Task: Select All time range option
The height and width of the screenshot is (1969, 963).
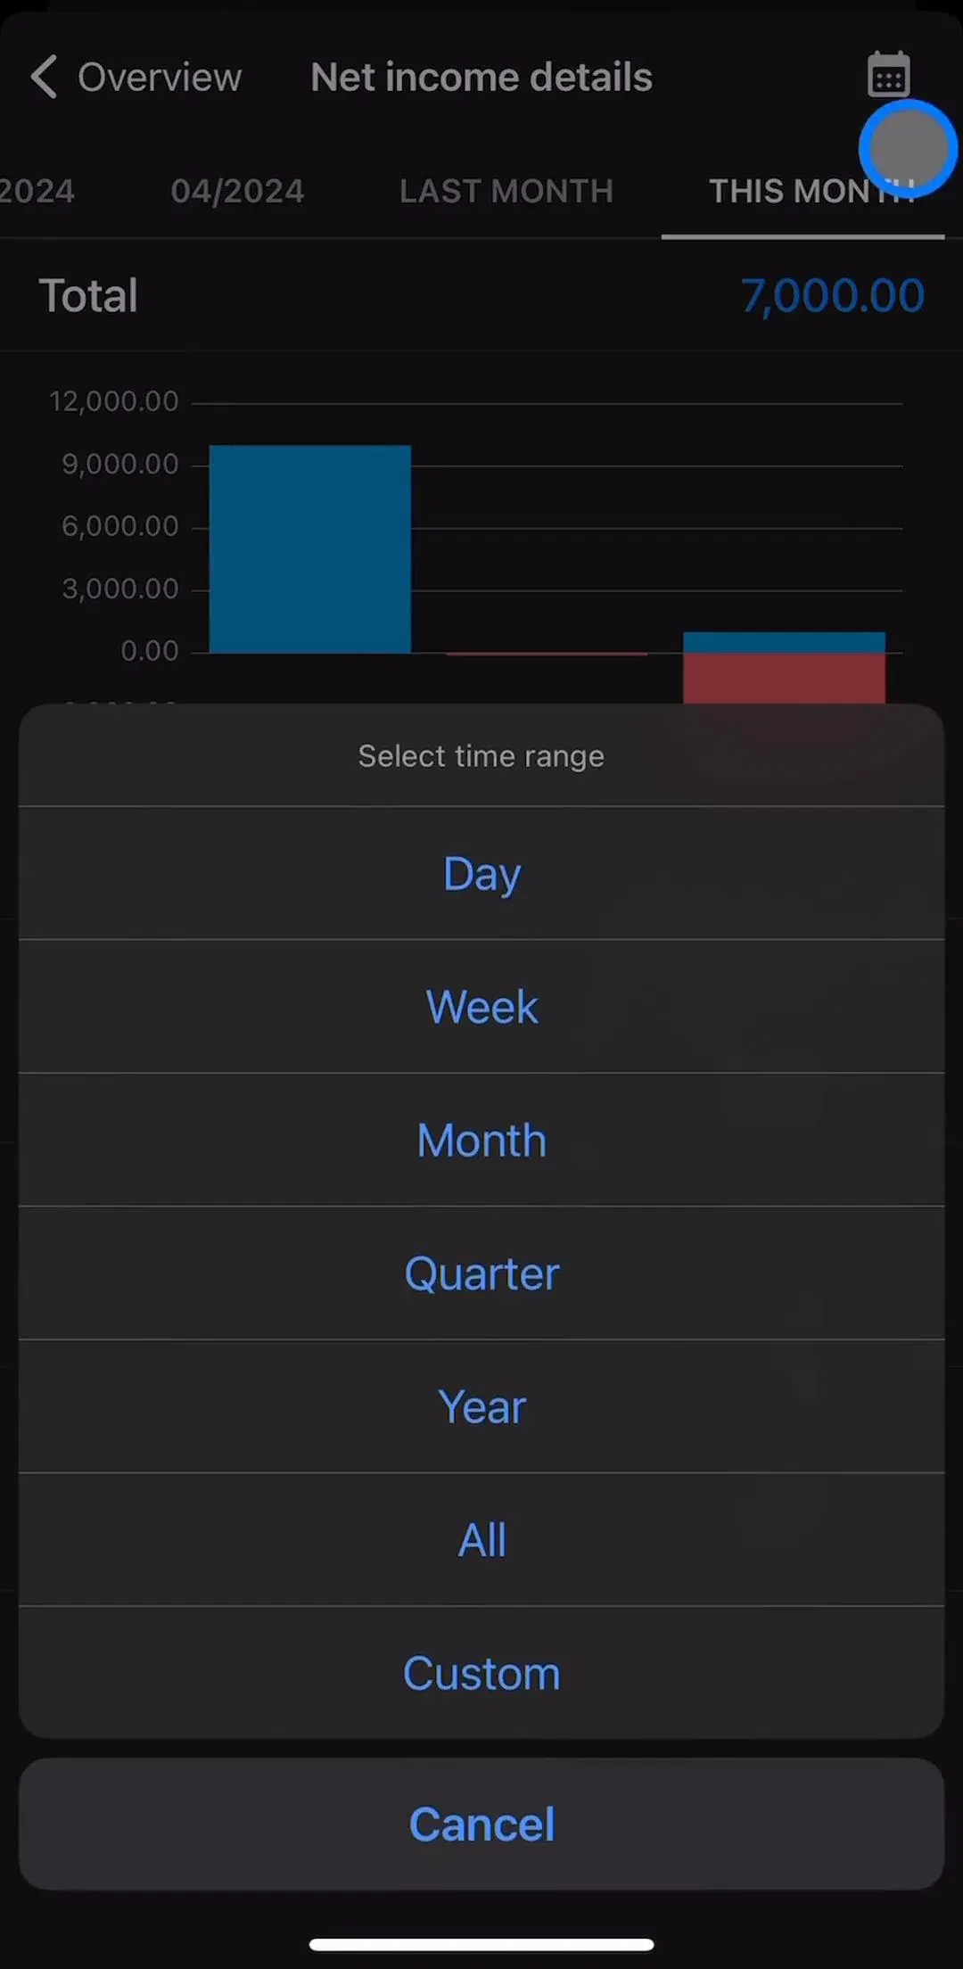Action: (x=481, y=1539)
